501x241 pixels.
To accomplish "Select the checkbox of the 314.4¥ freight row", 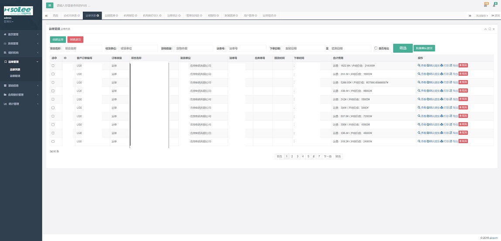I will pos(53,74).
